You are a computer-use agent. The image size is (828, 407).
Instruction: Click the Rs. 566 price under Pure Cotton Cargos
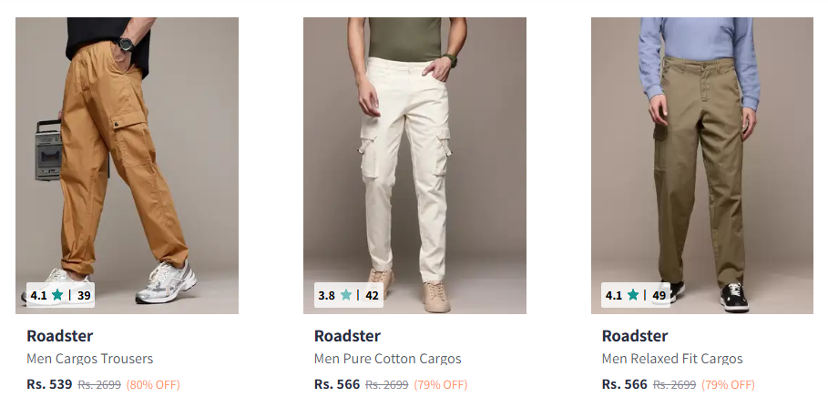pos(337,384)
